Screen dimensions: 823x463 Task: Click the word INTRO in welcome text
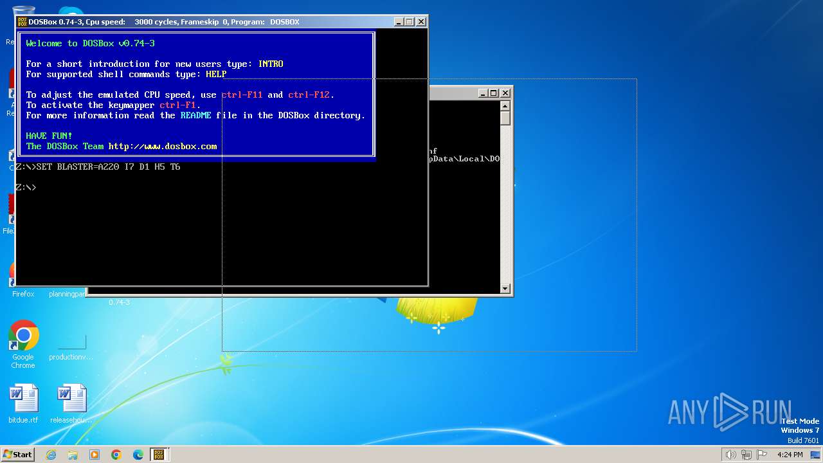point(271,64)
